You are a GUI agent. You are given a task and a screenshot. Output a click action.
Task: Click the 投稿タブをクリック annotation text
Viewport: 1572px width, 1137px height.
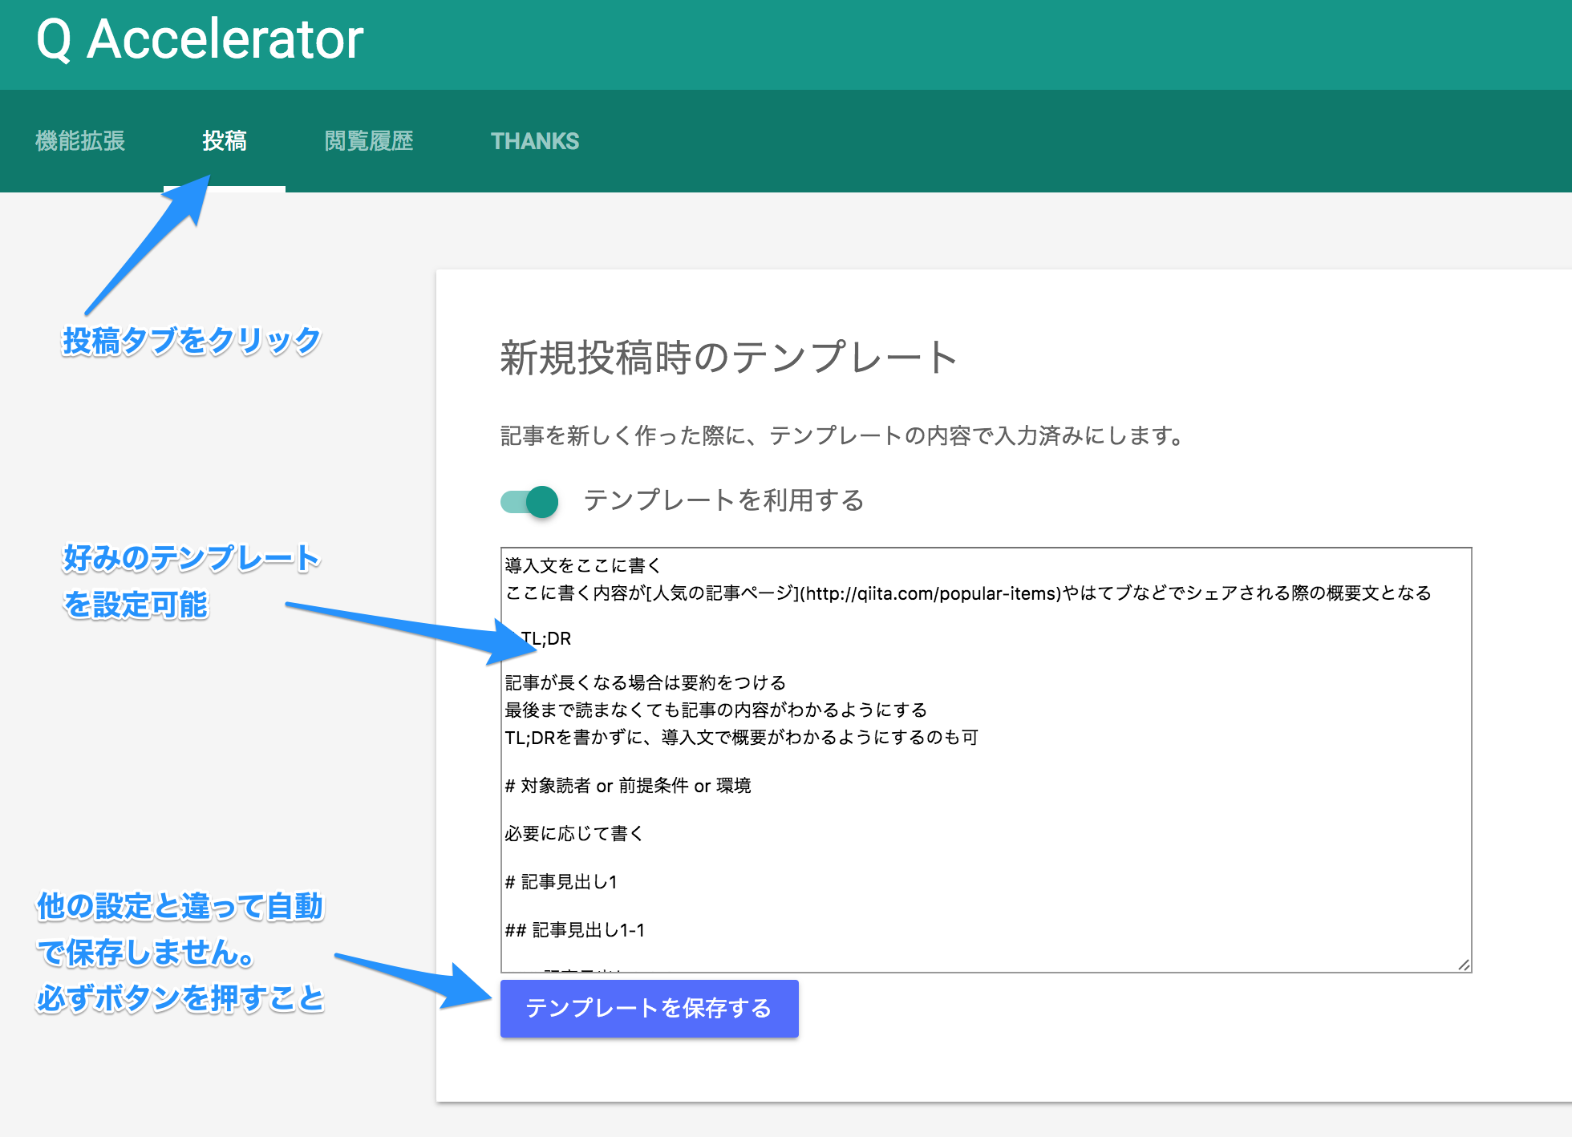(191, 341)
